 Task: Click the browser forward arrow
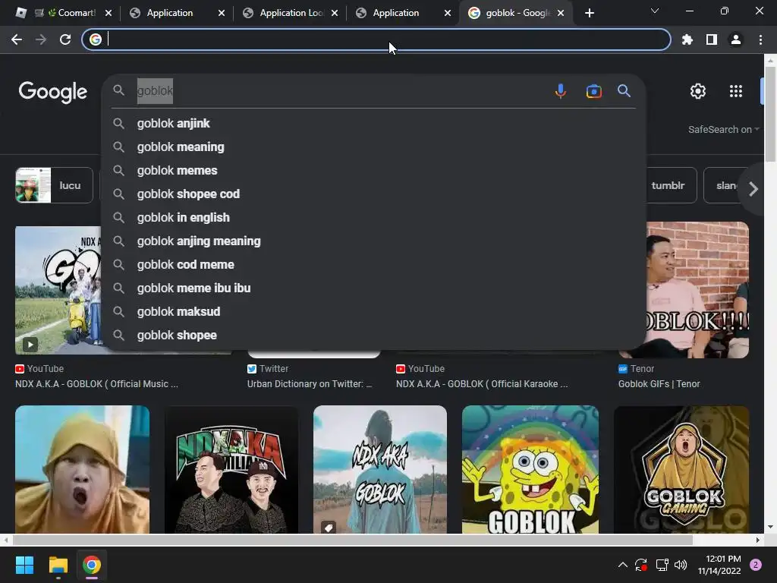click(41, 39)
